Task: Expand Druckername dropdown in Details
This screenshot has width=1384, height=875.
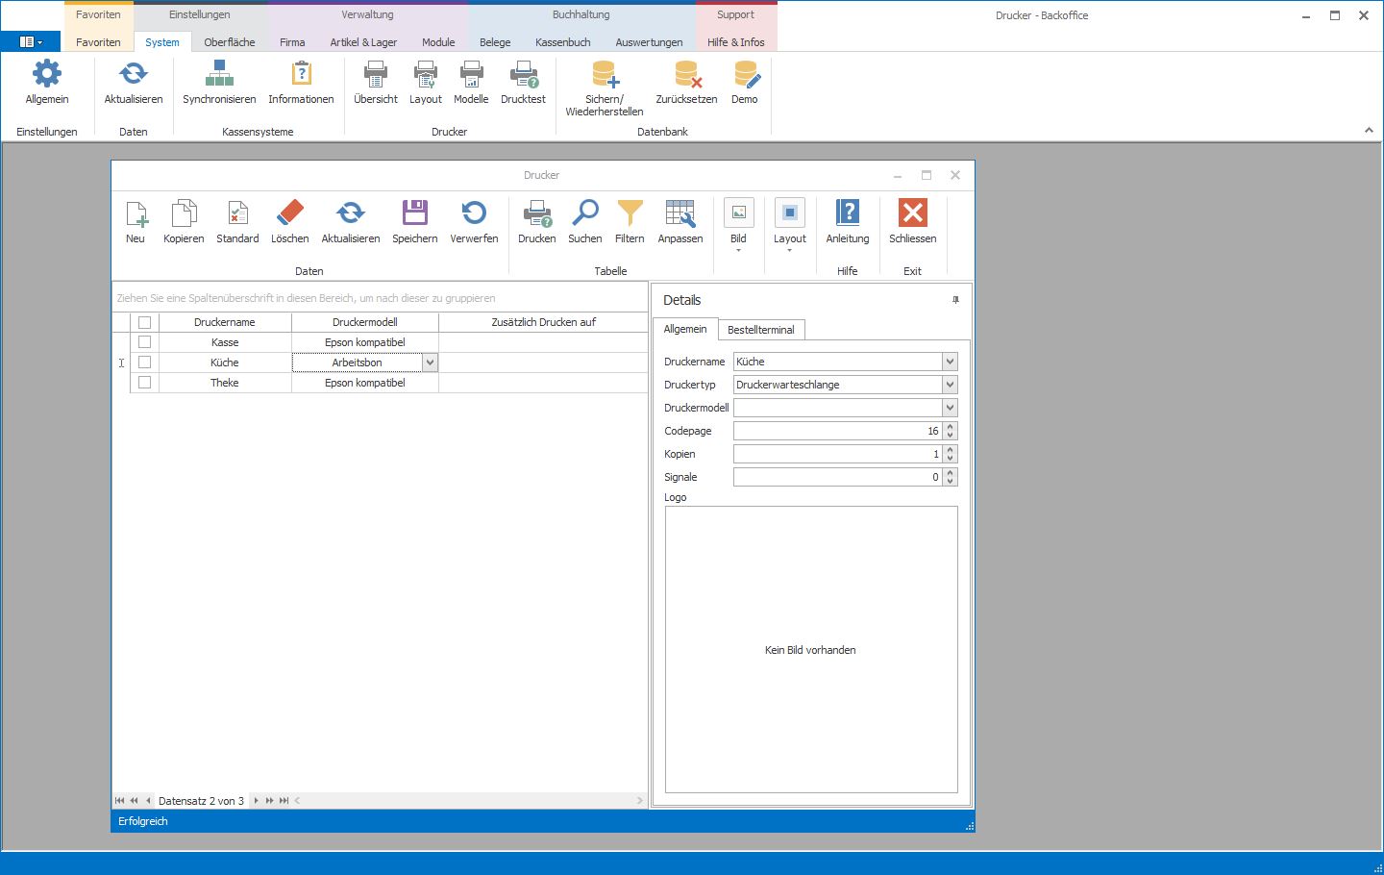Action: click(x=950, y=362)
